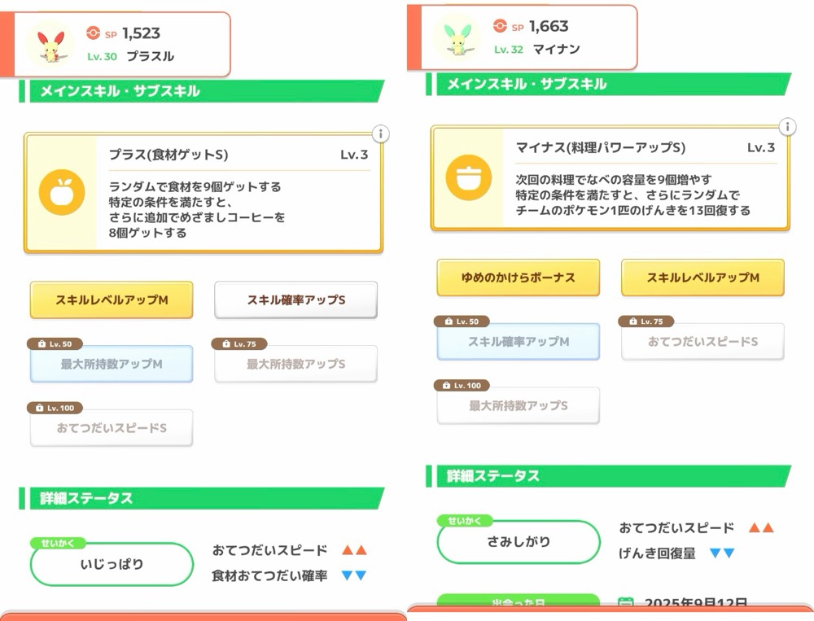Tap the いじっぱり nature box
Screen dimensions: 814x621
coord(112,564)
